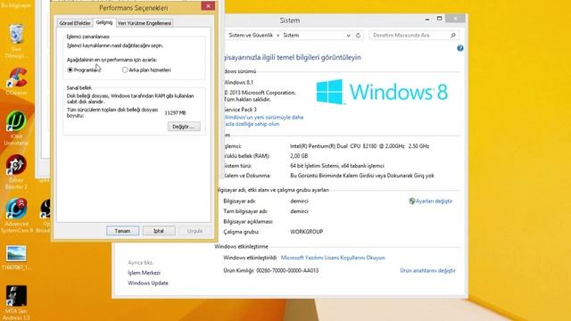Close the Performans Seçenekleri dialog
This screenshot has width=571, height=321.
(208, 6)
